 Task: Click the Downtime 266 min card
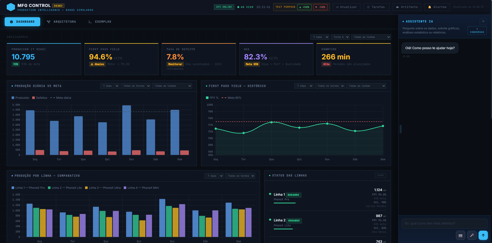354,59
